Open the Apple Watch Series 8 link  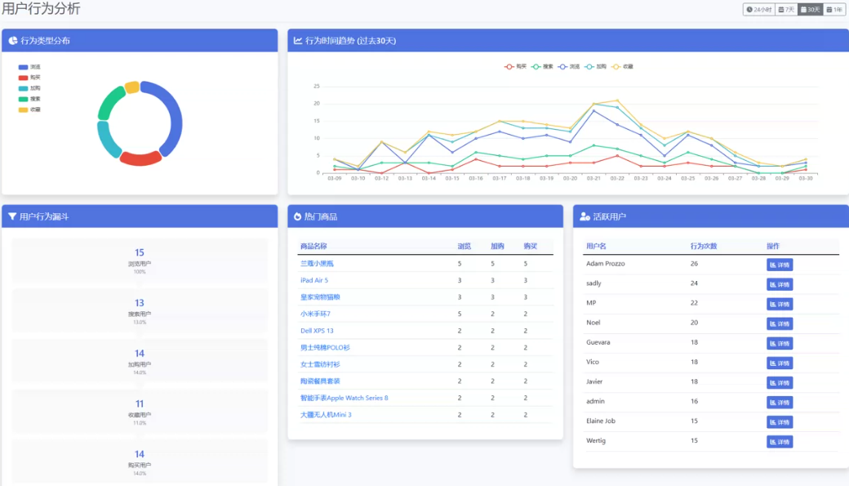[344, 398]
